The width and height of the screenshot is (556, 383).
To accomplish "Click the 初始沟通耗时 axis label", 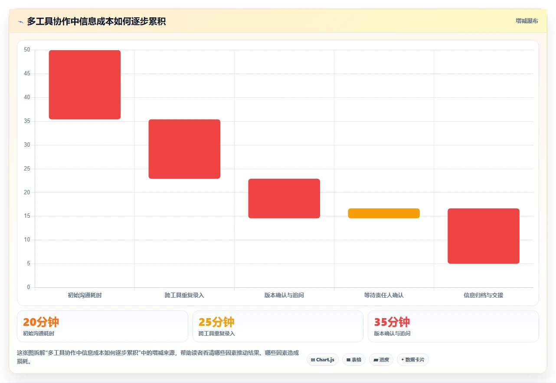I will point(85,295).
